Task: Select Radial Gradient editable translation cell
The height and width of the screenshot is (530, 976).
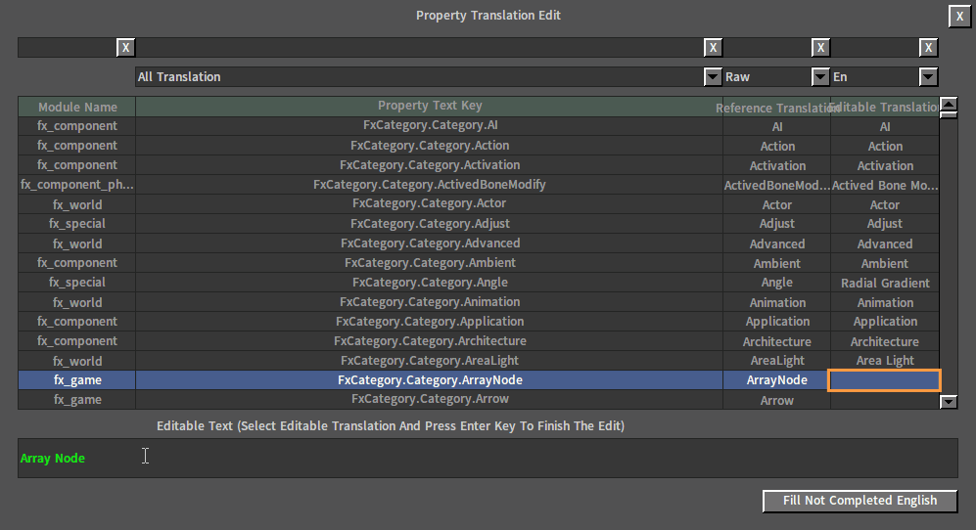Action: [884, 283]
